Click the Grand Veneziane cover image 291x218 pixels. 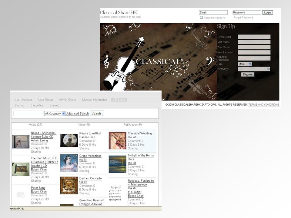[69, 163]
